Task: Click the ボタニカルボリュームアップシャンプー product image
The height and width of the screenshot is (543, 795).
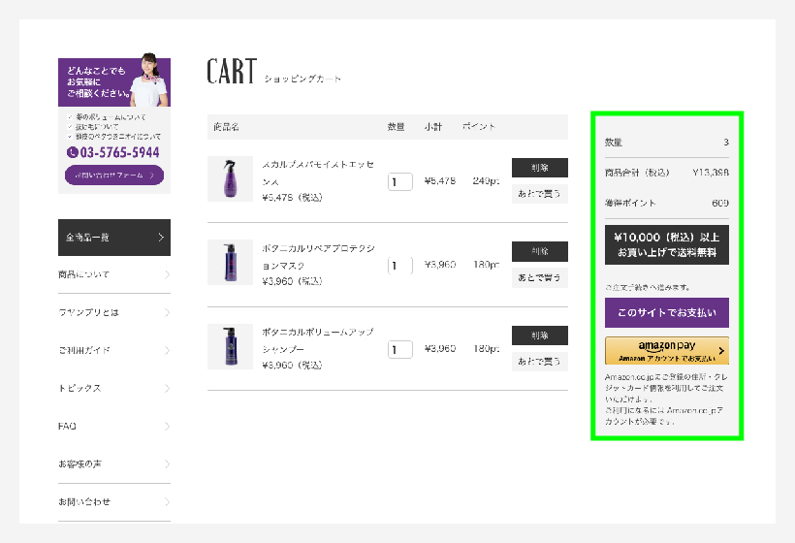Action: 230,347
